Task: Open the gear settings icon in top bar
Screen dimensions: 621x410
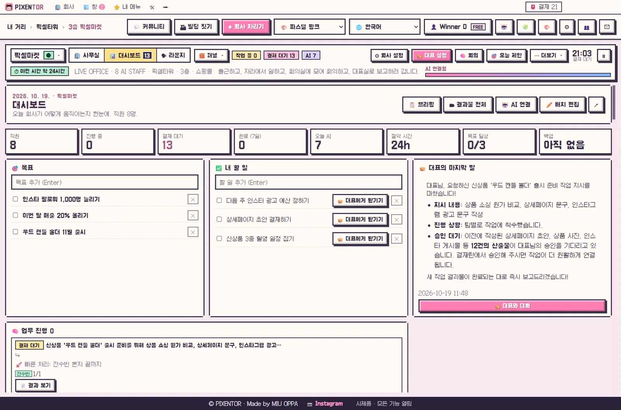Action: click(x=567, y=27)
